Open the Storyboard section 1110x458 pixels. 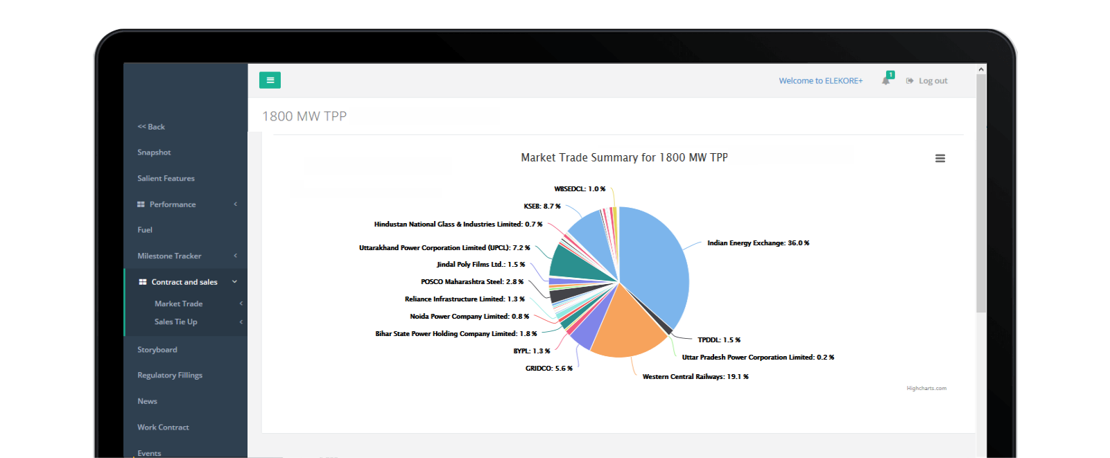[x=157, y=350]
